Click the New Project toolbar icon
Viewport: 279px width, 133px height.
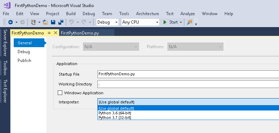pyautogui.click(x=33, y=22)
